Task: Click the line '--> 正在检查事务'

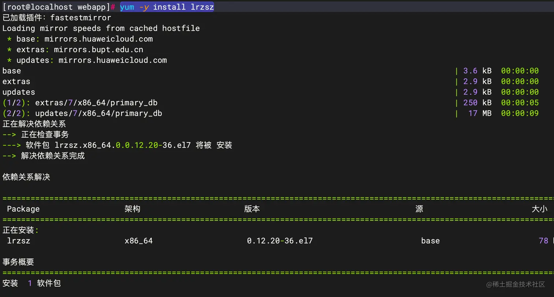Action: pos(36,134)
